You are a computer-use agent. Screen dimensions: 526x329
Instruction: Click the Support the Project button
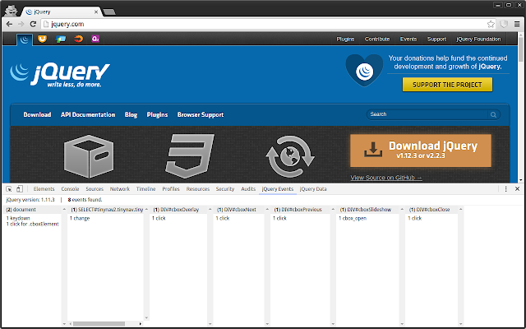[447, 85]
